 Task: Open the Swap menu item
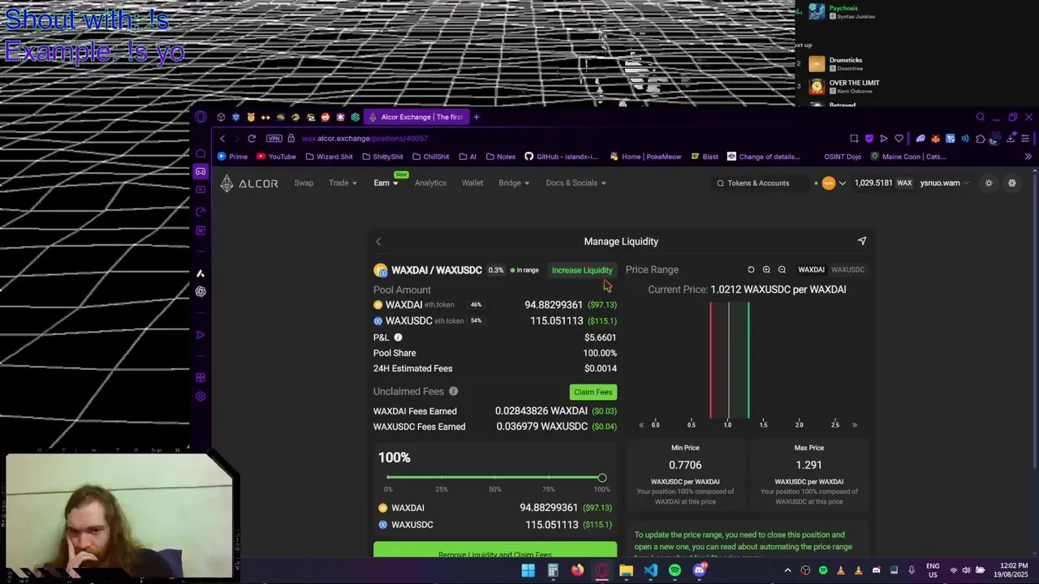tap(304, 183)
